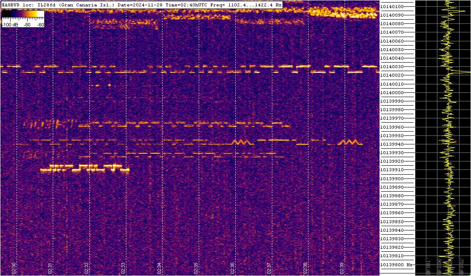Click frequency label 10139870
This screenshot has height=276, width=471.
pyautogui.click(x=391, y=204)
